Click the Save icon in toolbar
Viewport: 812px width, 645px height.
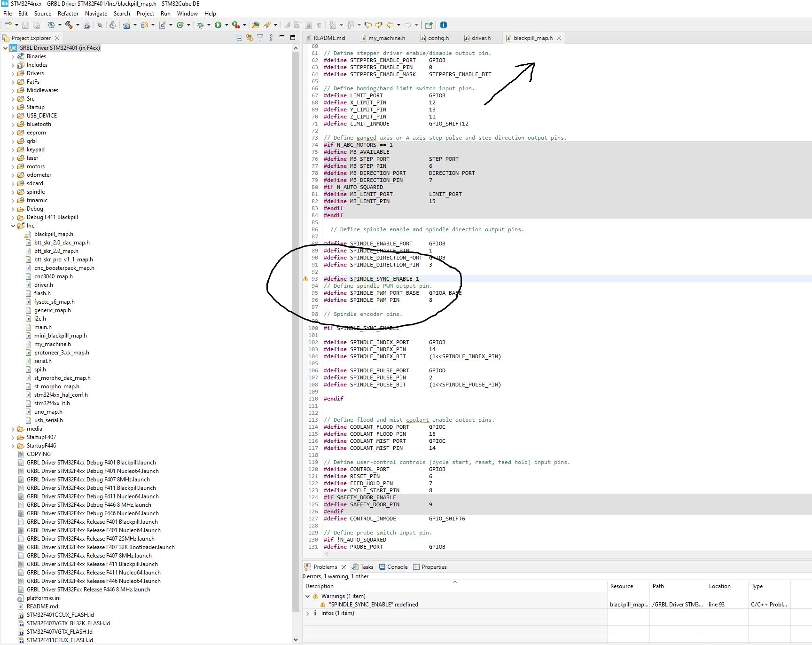(x=25, y=25)
